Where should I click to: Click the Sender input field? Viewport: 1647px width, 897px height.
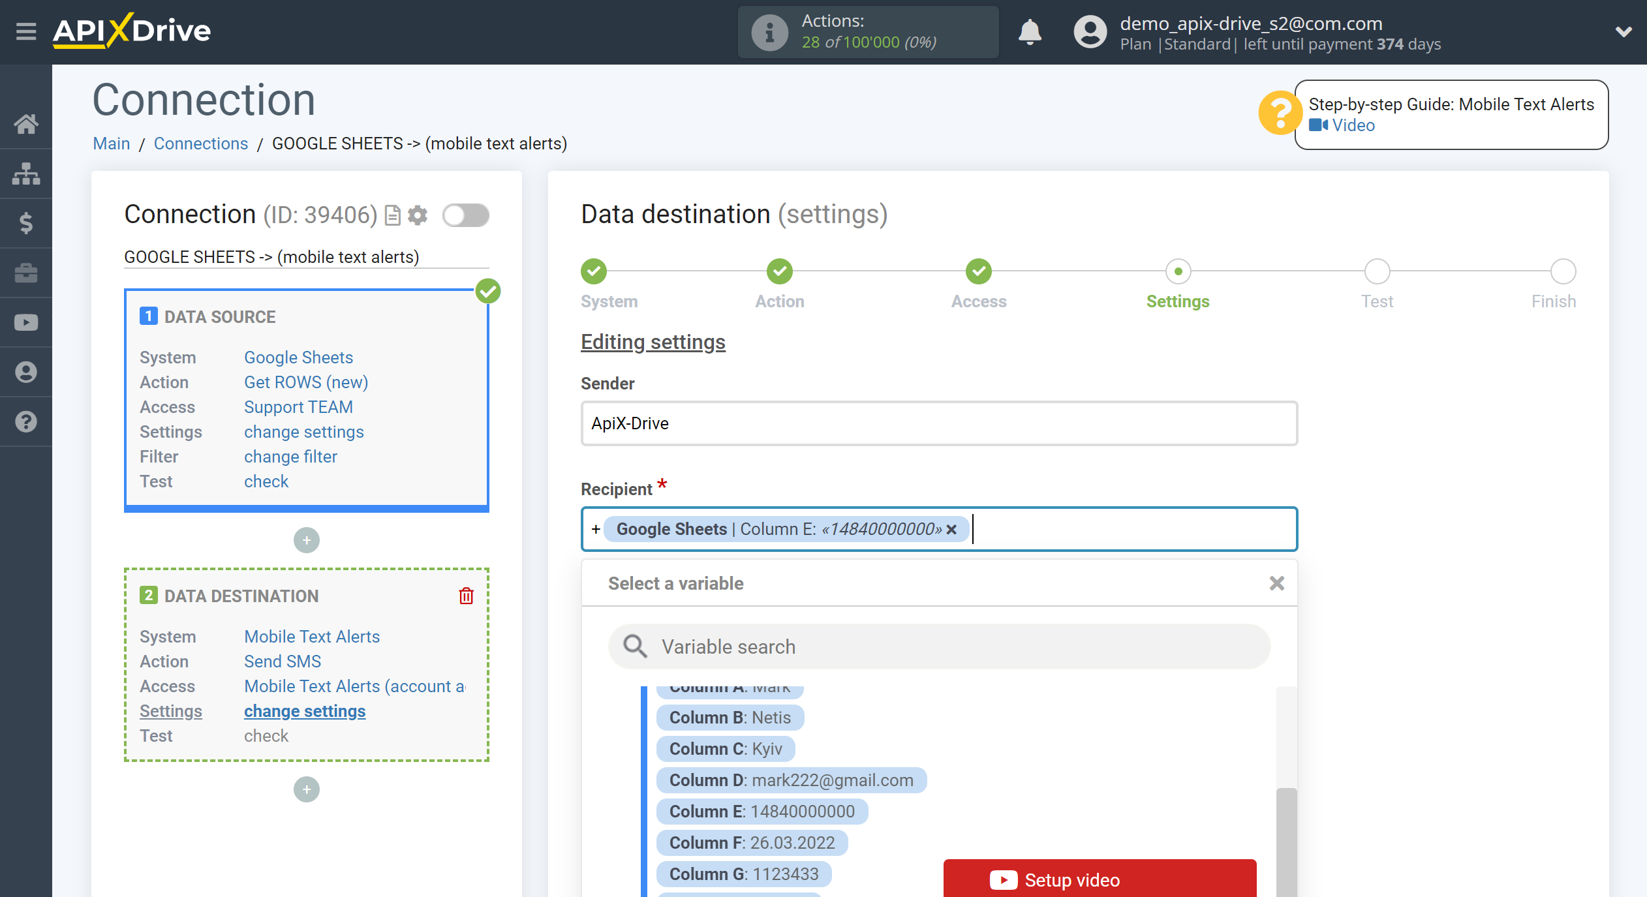[x=939, y=423]
